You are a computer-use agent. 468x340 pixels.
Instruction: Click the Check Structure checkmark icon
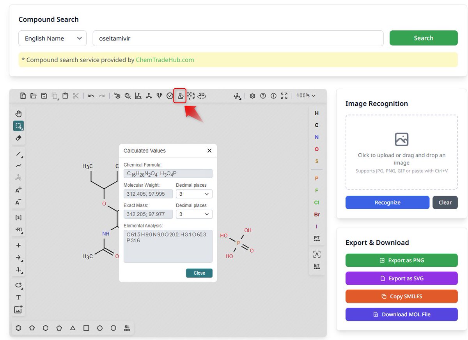point(170,96)
